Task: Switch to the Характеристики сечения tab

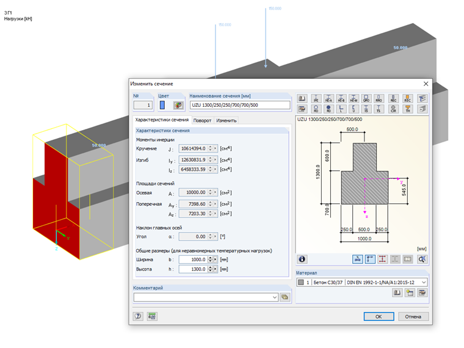Action: click(162, 120)
